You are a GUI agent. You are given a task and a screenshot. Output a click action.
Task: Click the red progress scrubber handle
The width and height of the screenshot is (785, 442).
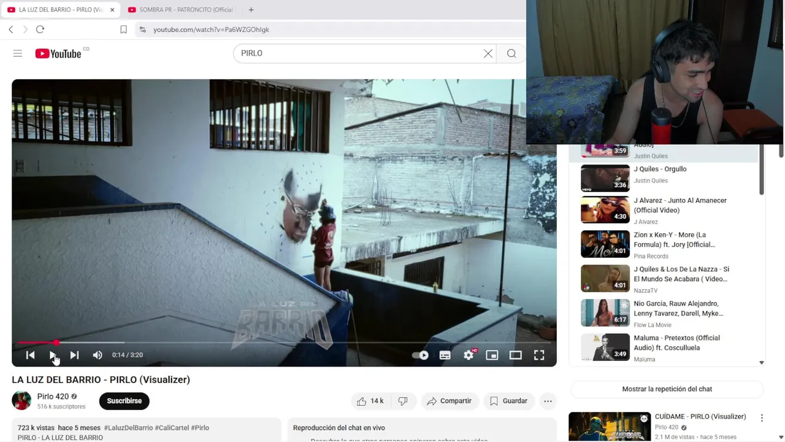(x=56, y=343)
